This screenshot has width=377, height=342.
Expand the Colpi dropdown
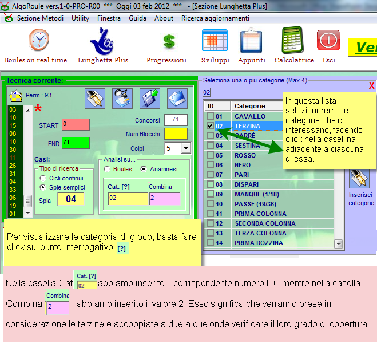coord(185,148)
